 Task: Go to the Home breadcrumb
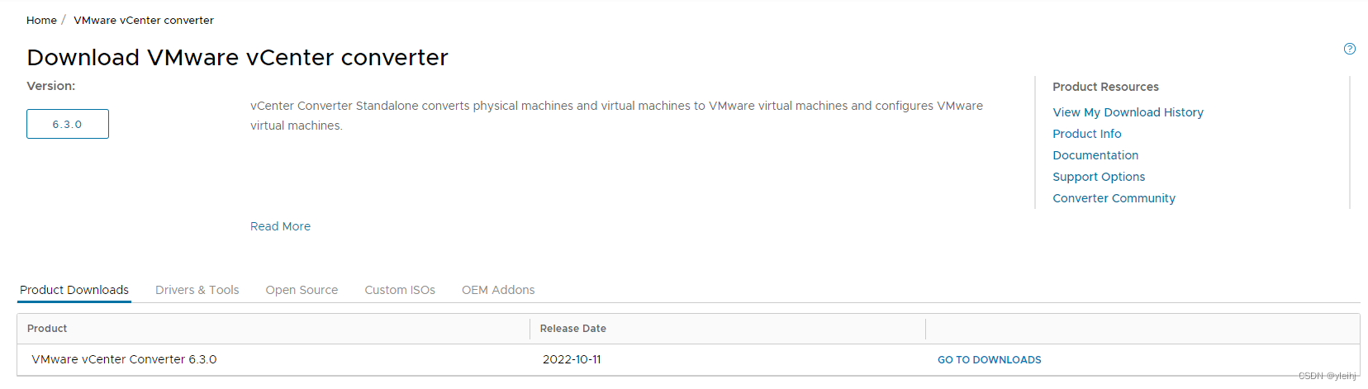coord(41,20)
